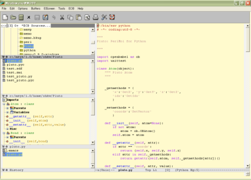The height and width of the screenshot is (180, 251).
Task: Open the File menu
Action: click(x=4, y=8)
